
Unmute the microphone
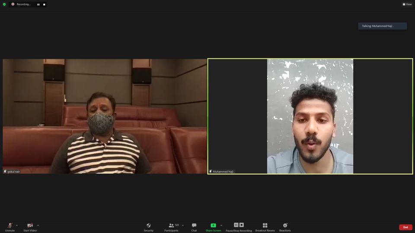[x=10, y=227]
